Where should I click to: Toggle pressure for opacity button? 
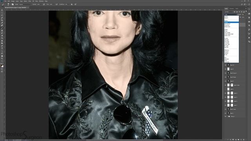44,4
